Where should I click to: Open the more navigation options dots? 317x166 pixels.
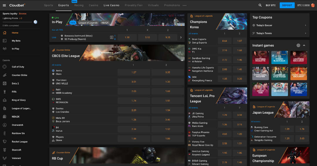(x=185, y=6)
